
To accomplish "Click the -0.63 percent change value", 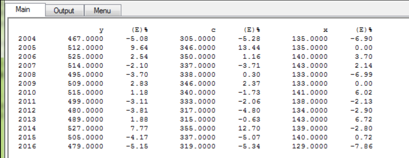I will [x=249, y=120].
